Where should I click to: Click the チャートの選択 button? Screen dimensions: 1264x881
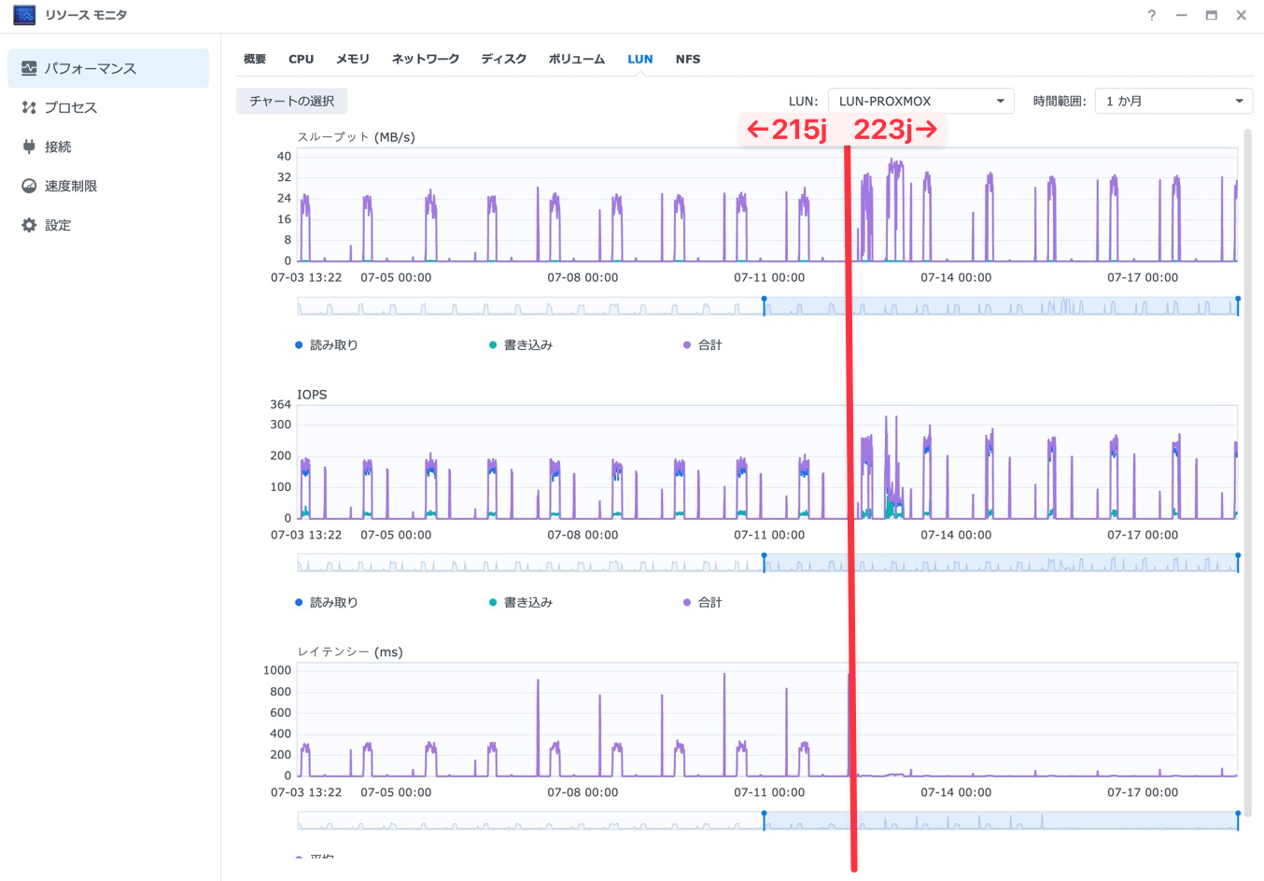[291, 101]
